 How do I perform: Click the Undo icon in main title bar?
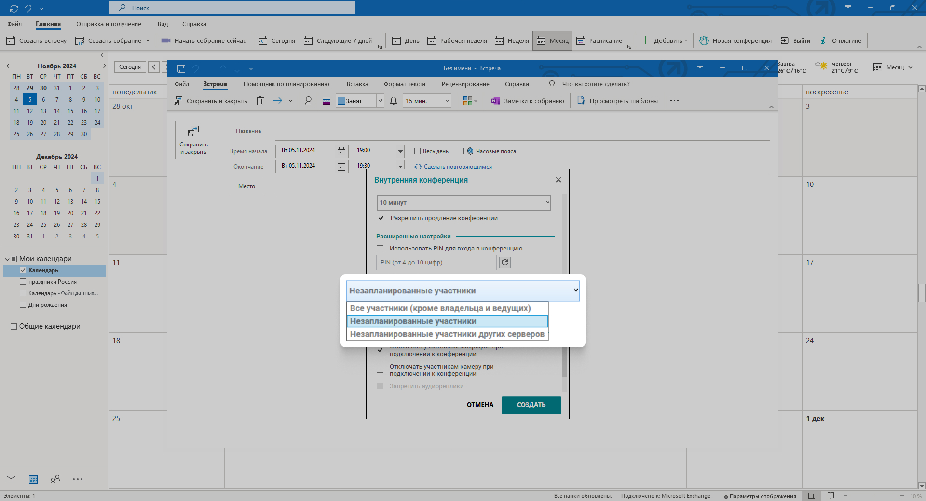tap(28, 8)
